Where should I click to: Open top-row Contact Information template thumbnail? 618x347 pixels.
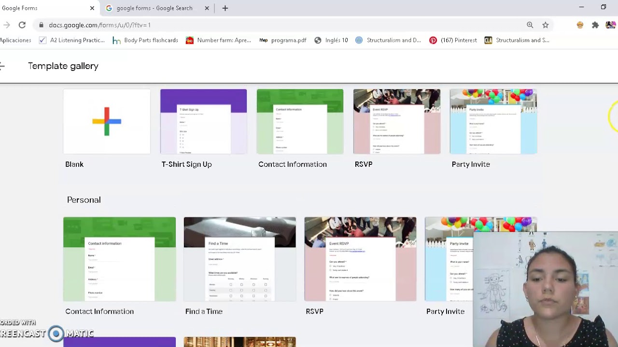pyautogui.click(x=300, y=121)
